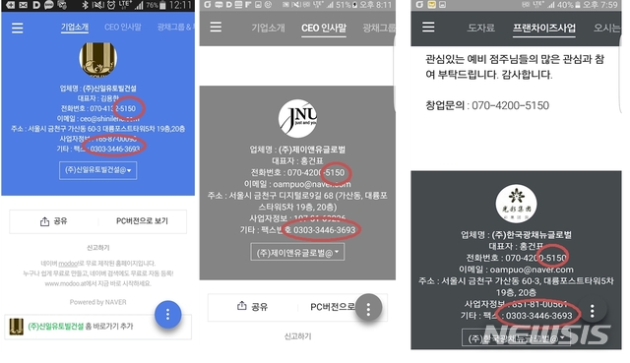Tap 공유 share button in middle screen
The height and width of the screenshot is (363, 630).
(x=253, y=307)
